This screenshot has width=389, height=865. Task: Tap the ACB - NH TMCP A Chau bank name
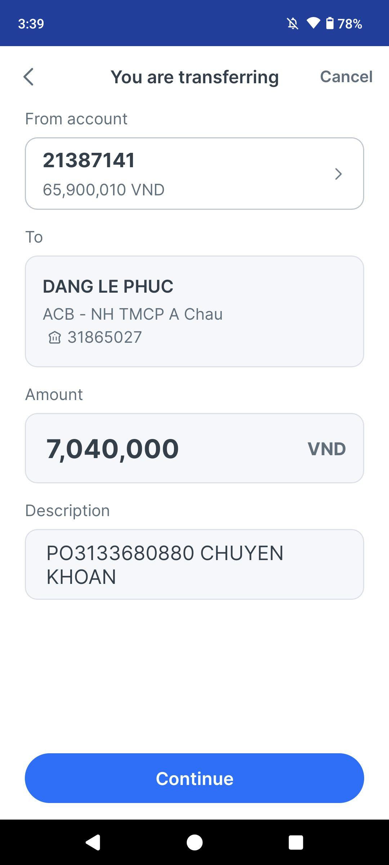(x=133, y=314)
